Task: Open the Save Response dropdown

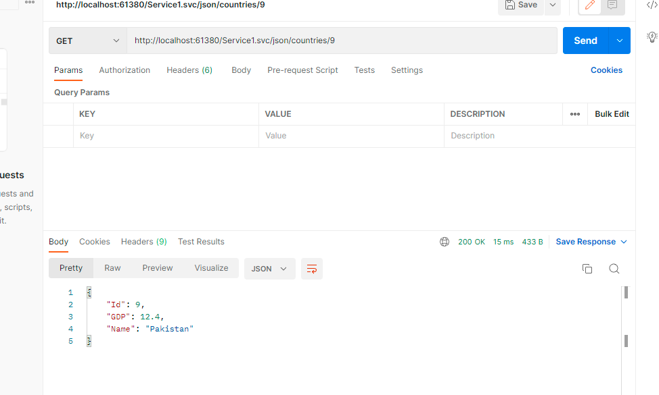Action: pyautogui.click(x=591, y=242)
